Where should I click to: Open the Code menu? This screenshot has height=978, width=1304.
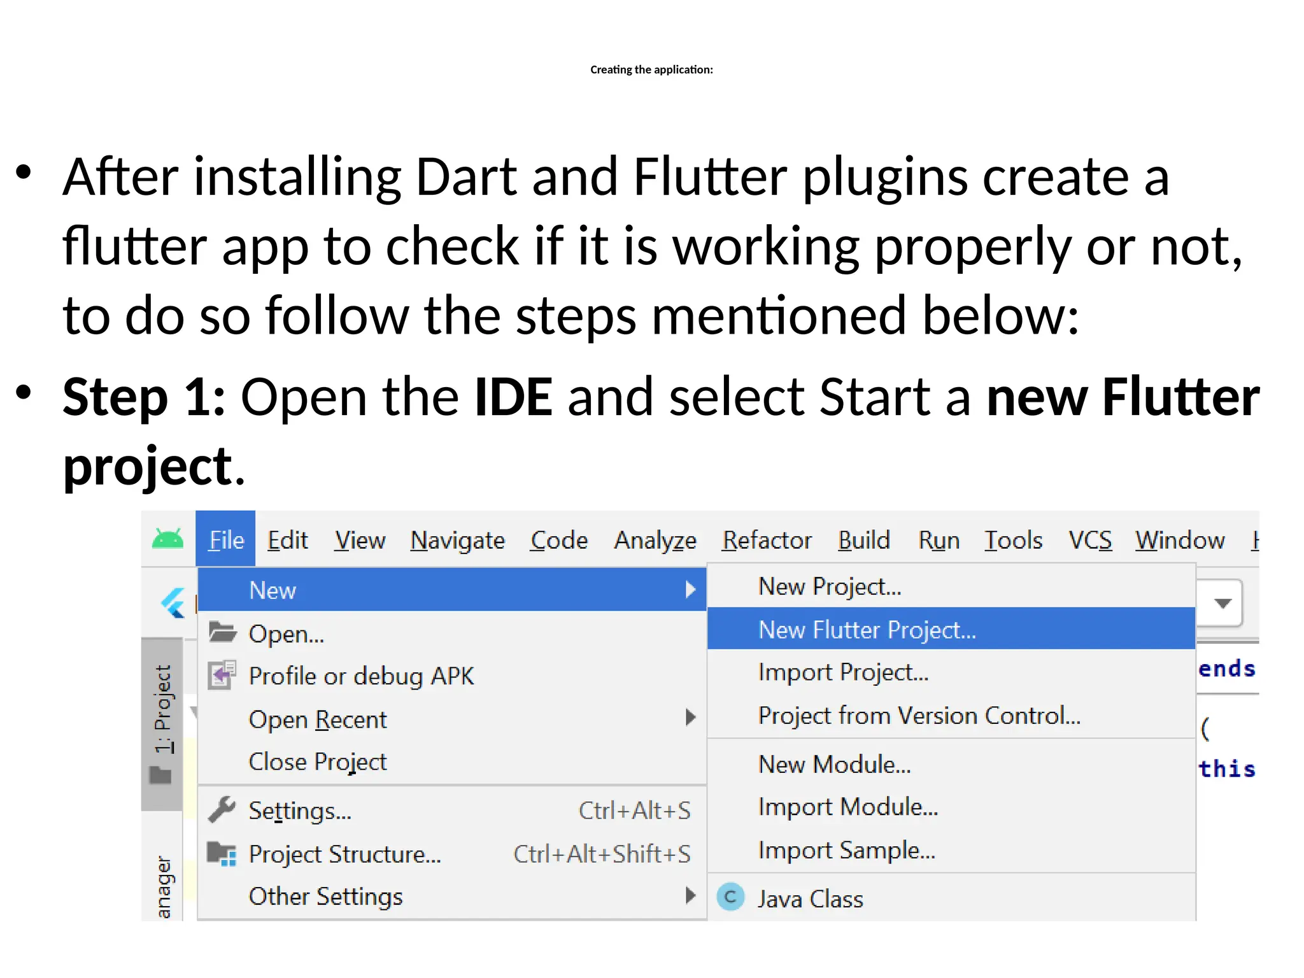point(559,540)
